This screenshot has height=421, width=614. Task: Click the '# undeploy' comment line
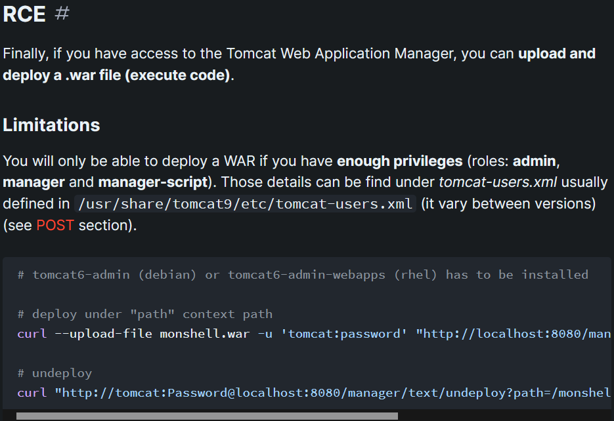point(55,373)
